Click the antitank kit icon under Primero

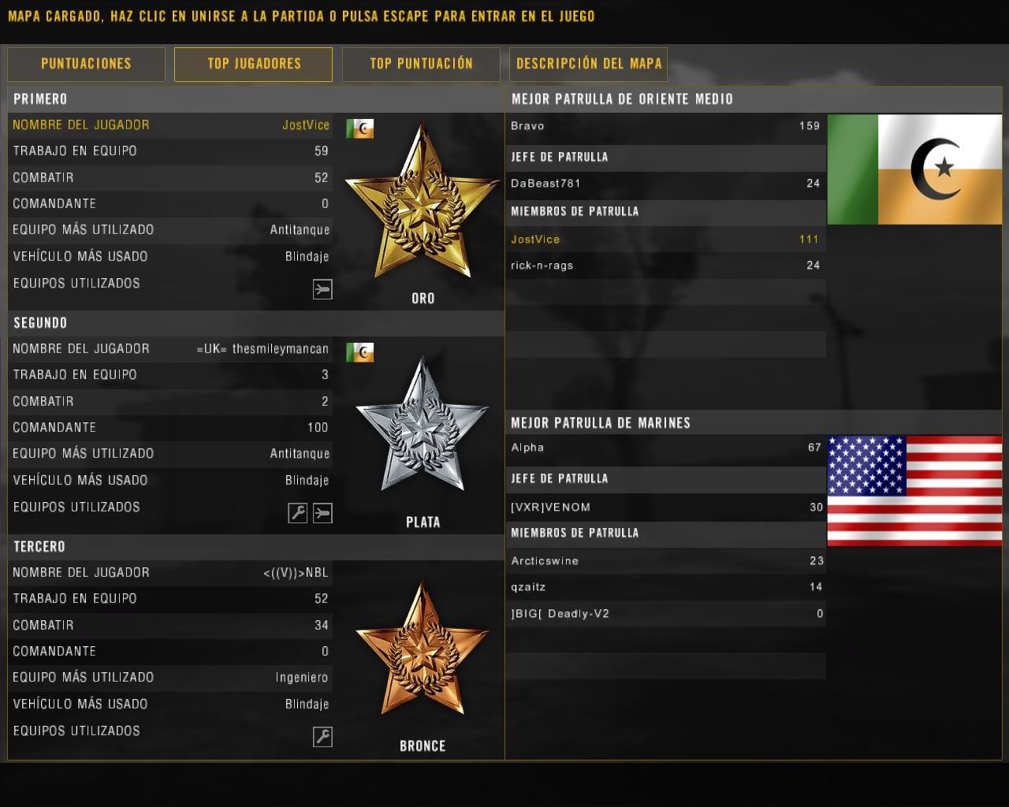click(x=322, y=289)
